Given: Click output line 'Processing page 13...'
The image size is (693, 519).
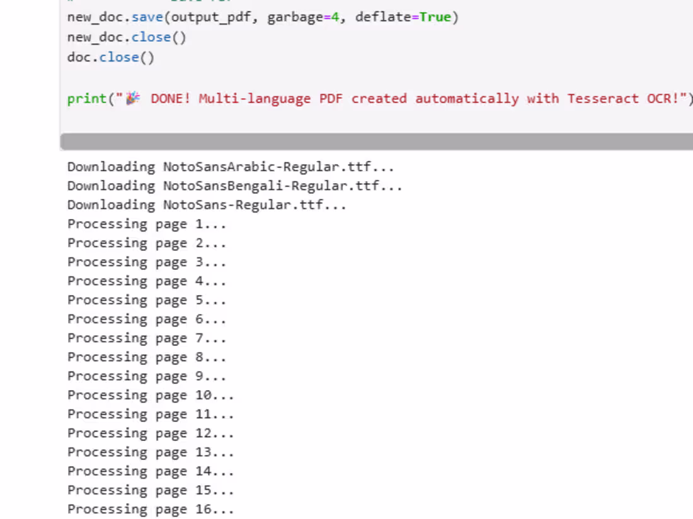Looking at the screenshot, I should [151, 452].
